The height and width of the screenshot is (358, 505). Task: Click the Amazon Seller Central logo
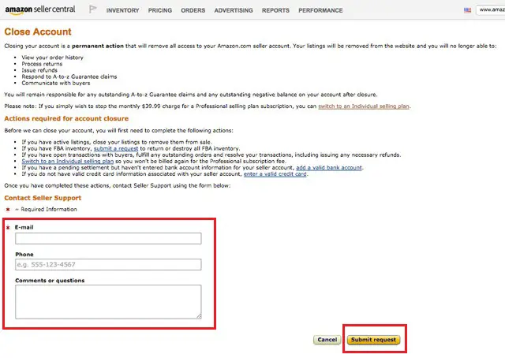click(40, 9)
